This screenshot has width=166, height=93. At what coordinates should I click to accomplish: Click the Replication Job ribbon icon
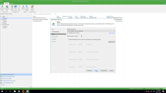click(7, 8)
